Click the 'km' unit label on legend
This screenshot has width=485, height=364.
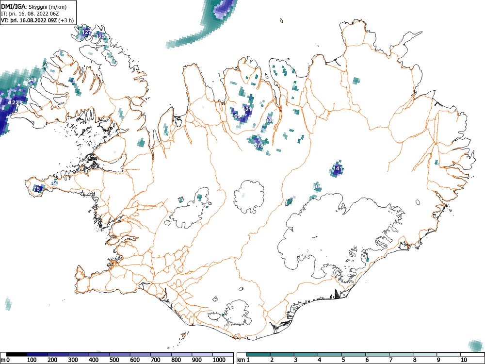(x=241, y=360)
